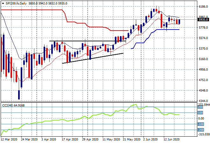Screen dimensions: 210x143
Task: Click the current price label 5935.0
Action: (203, 20)
